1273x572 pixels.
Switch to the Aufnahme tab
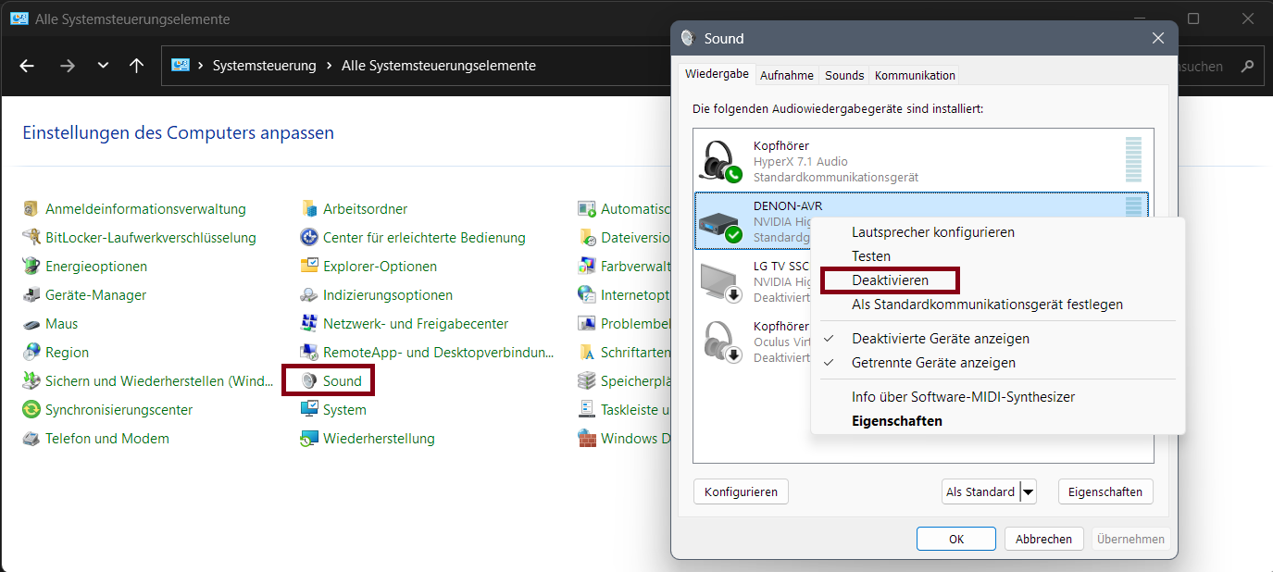[787, 75]
